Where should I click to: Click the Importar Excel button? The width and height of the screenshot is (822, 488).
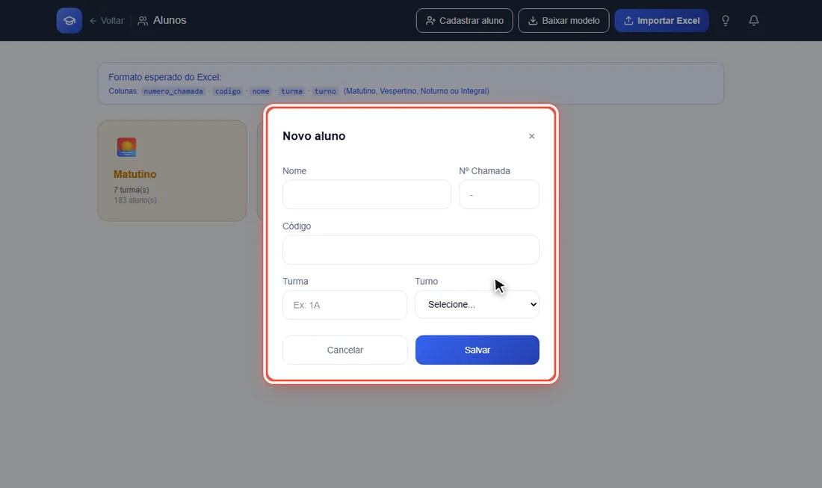click(661, 20)
